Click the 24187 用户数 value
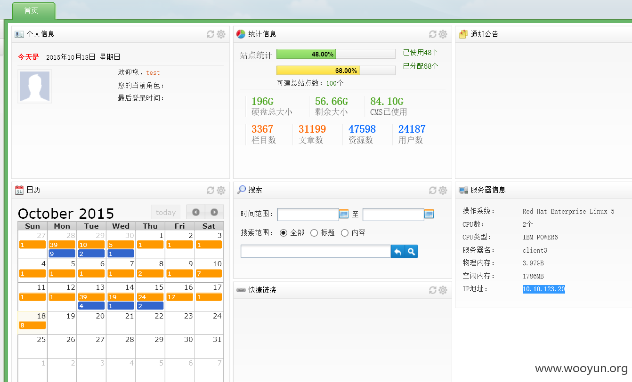Viewport: 632px width, 382px height. pos(412,129)
